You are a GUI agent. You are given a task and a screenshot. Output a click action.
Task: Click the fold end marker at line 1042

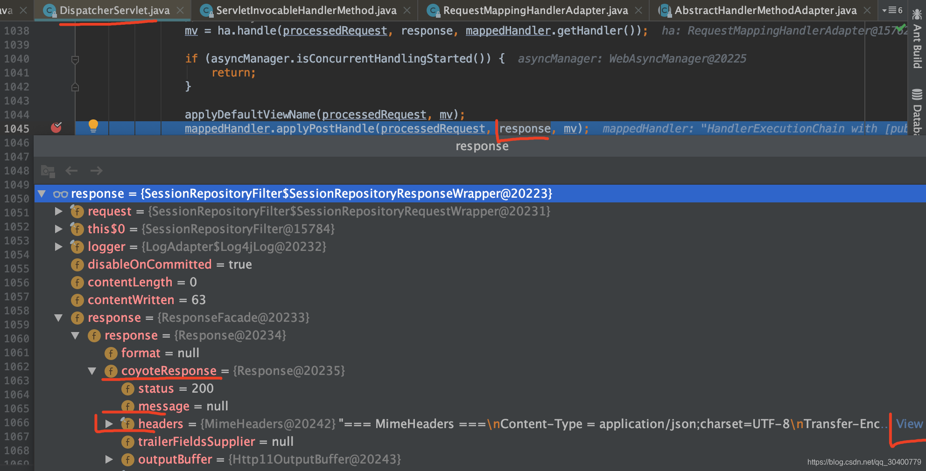click(75, 87)
